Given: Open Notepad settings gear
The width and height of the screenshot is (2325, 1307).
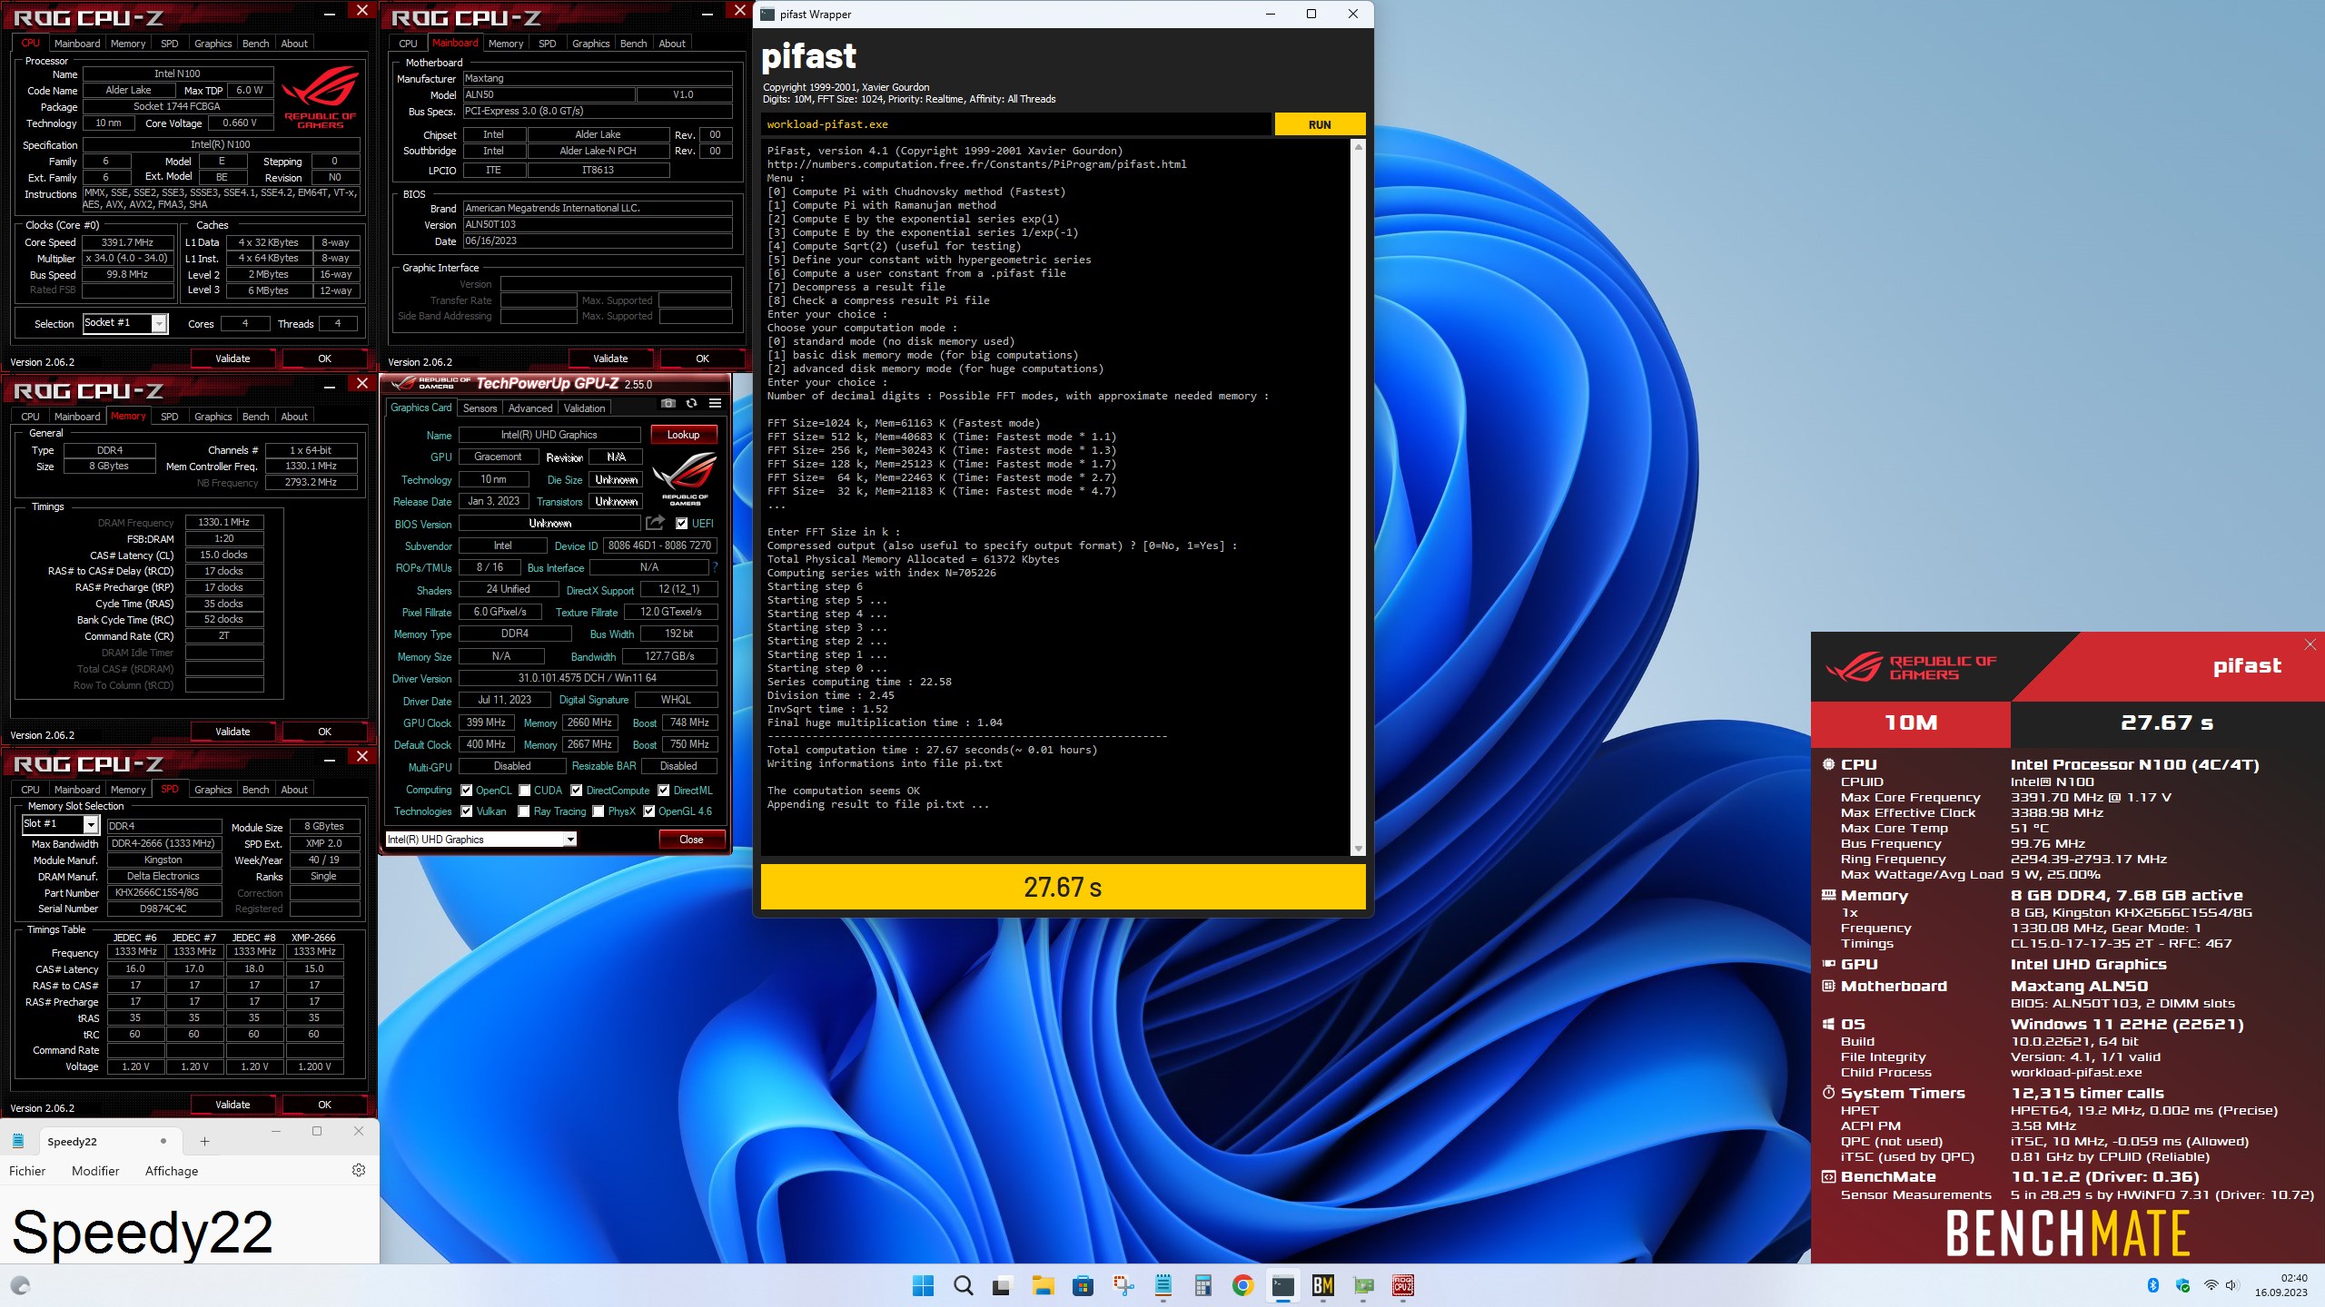Looking at the screenshot, I should click(x=359, y=1170).
